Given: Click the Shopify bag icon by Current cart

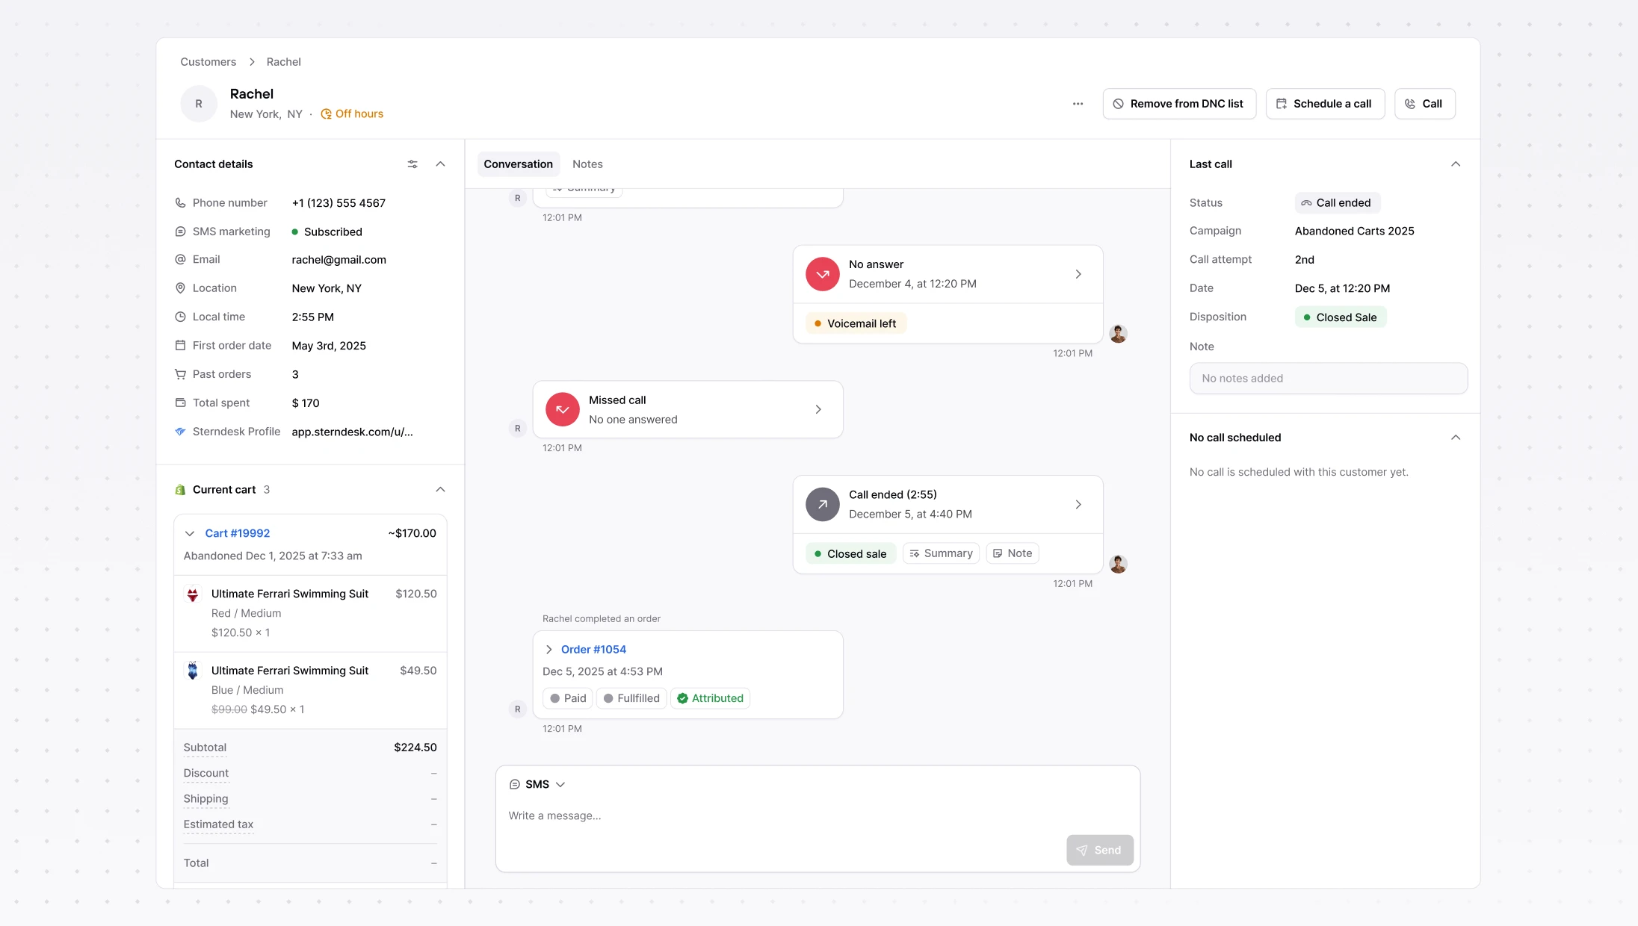Looking at the screenshot, I should click(x=180, y=490).
